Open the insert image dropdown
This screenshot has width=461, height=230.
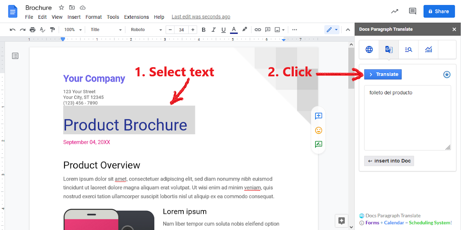pyautogui.click(x=280, y=30)
